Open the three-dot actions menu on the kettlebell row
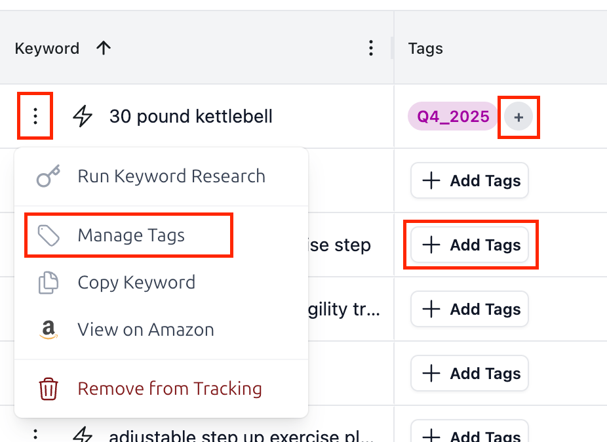This screenshot has width=607, height=442. pyautogui.click(x=35, y=116)
